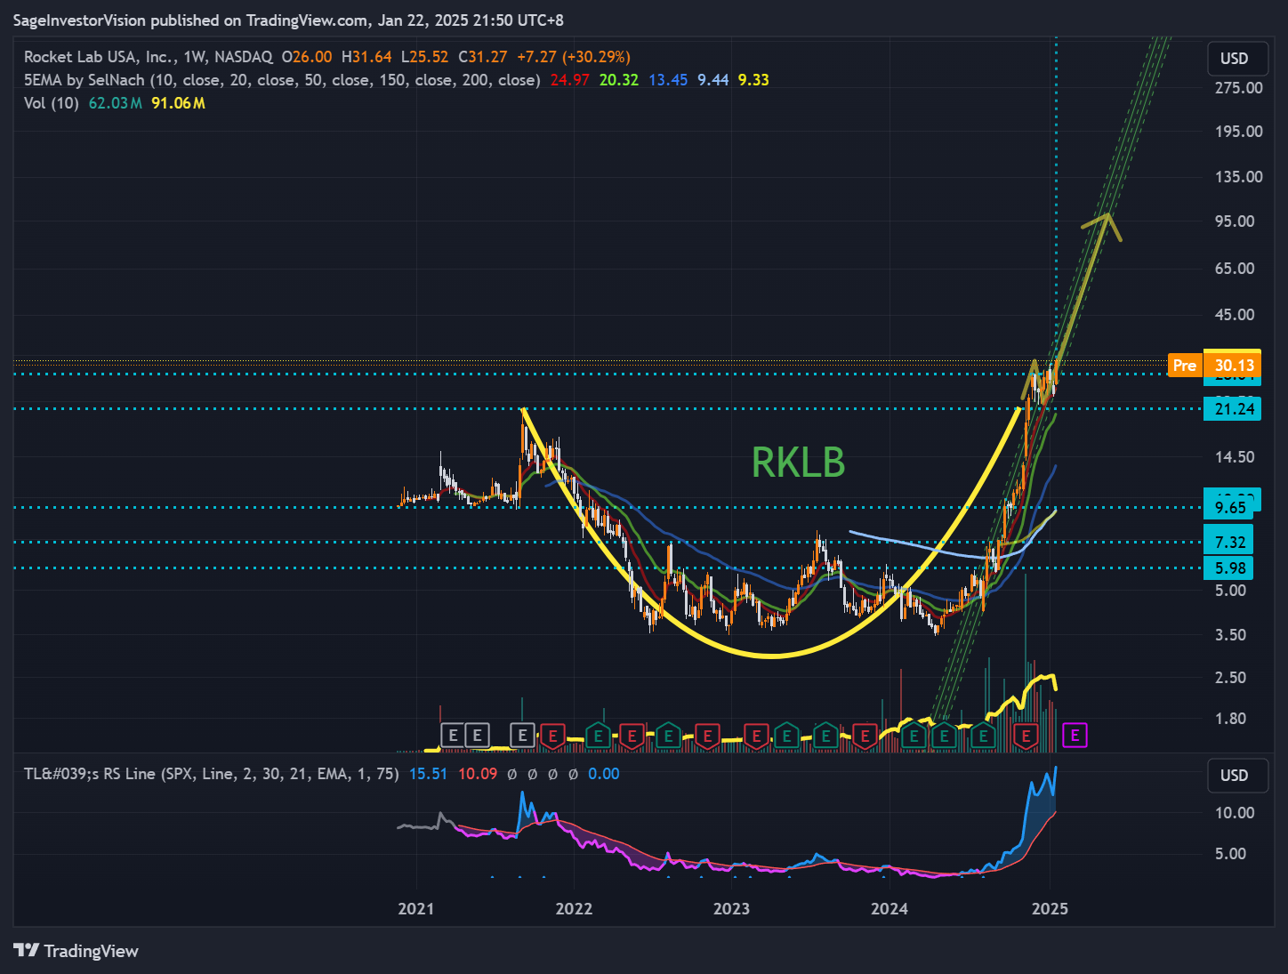This screenshot has width=1288, height=974.
Task: Click the SageInvestorVision published header text
Action: (287, 20)
